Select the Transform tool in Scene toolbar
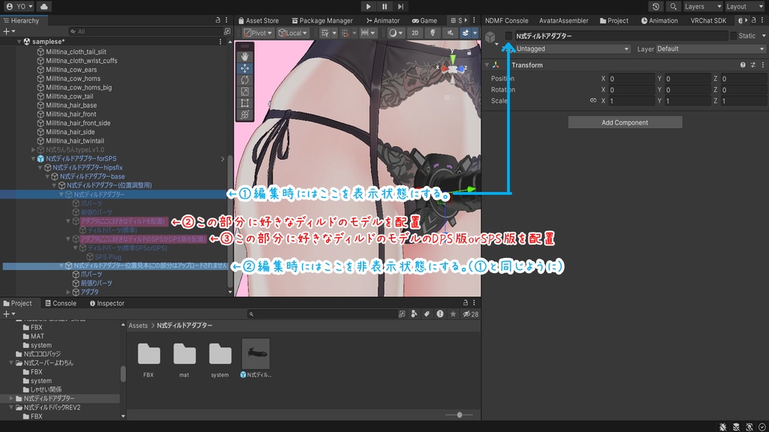 pyautogui.click(x=245, y=115)
